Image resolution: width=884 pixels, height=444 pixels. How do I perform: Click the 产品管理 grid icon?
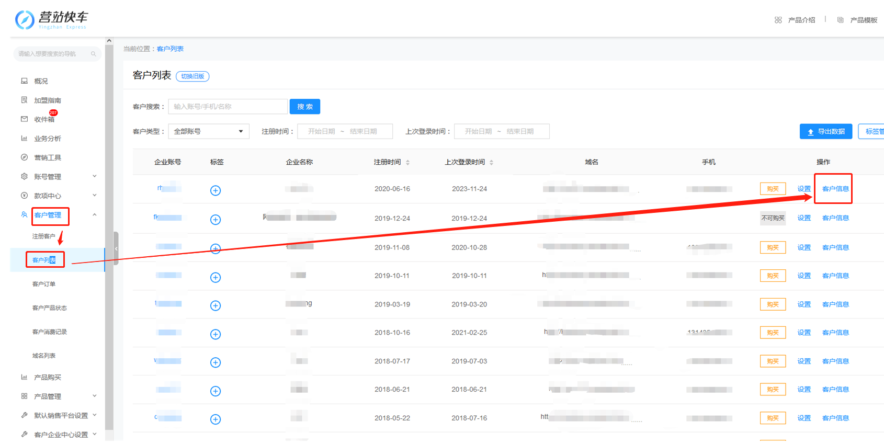coord(24,396)
